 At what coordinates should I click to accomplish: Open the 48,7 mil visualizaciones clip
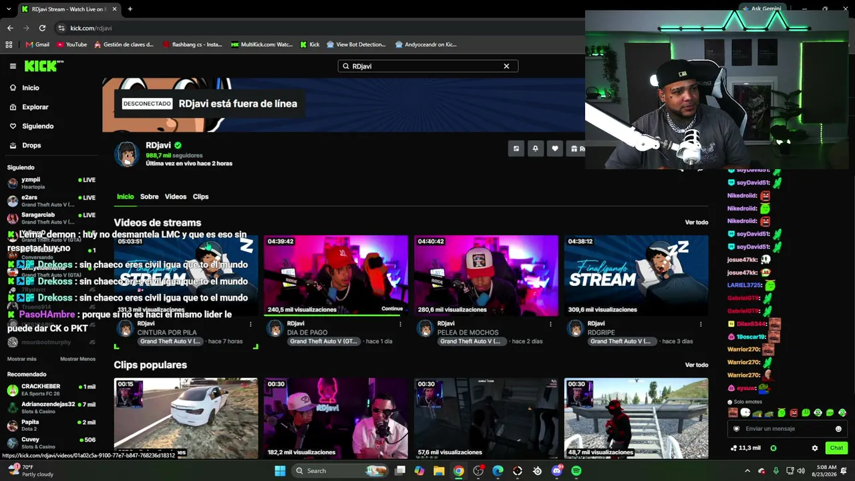[x=637, y=418]
